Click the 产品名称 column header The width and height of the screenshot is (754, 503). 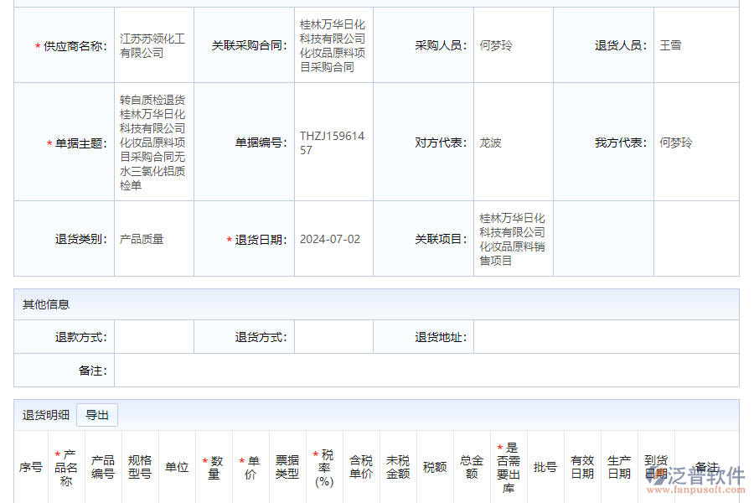pos(63,469)
